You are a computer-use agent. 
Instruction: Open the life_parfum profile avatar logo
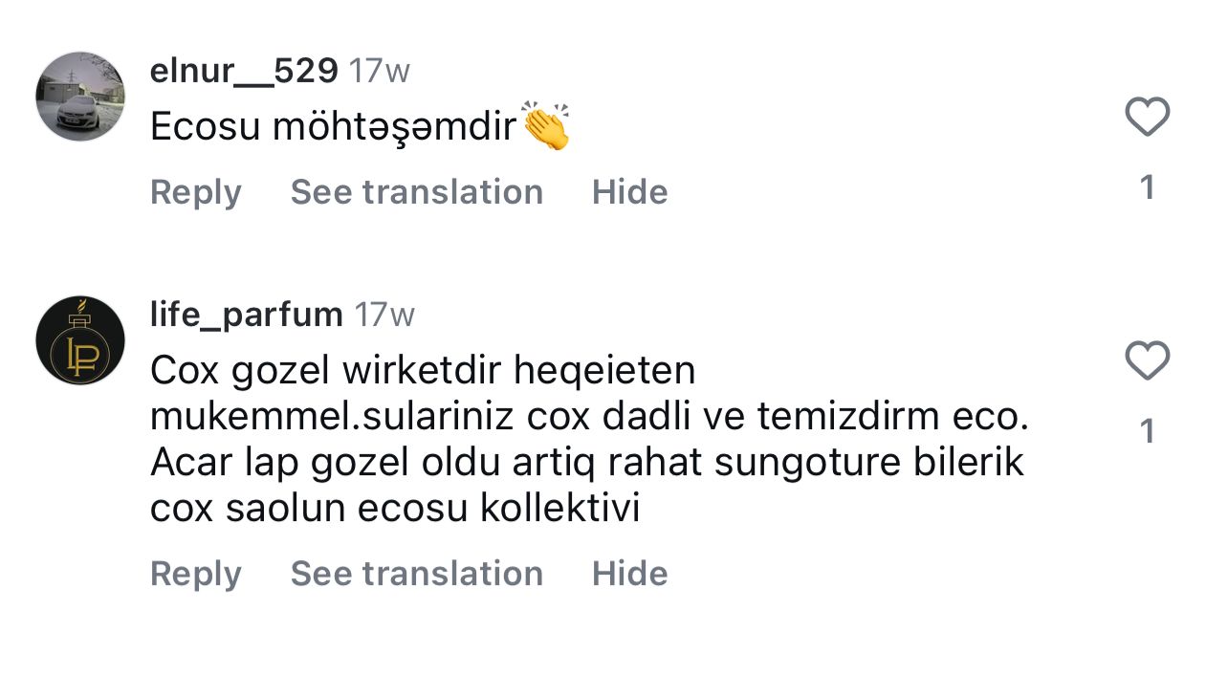pyautogui.click(x=80, y=340)
